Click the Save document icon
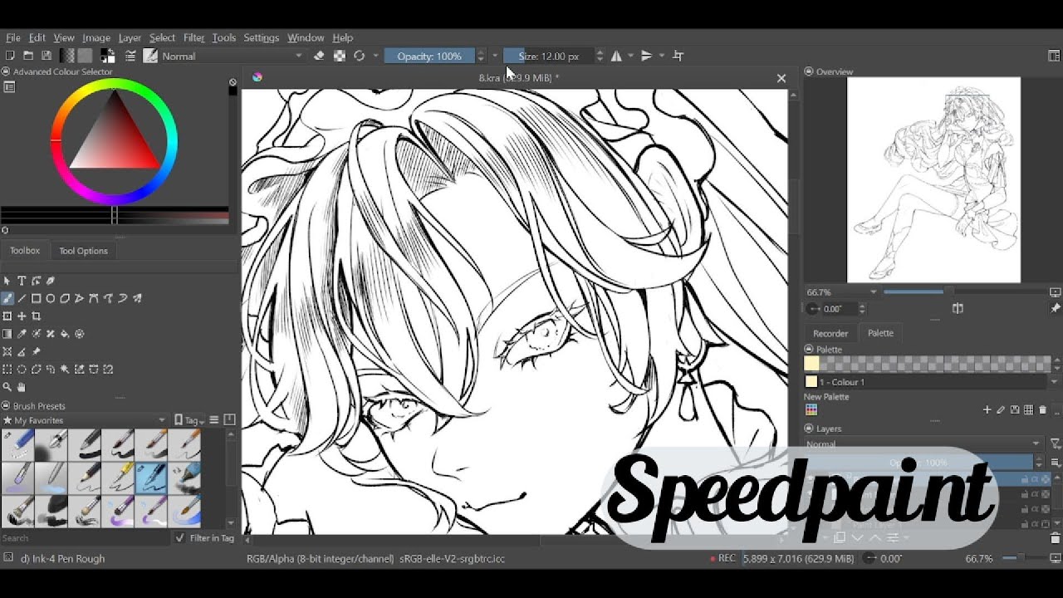 (47, 56)
